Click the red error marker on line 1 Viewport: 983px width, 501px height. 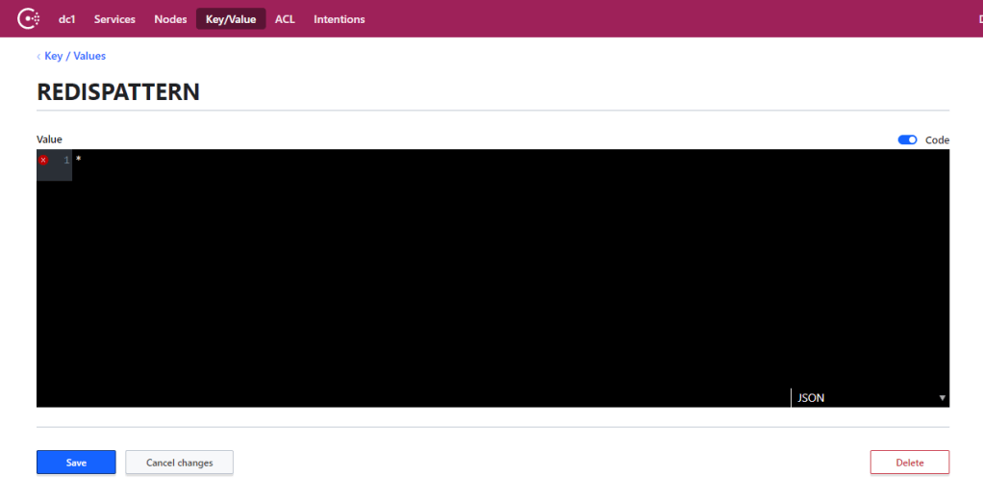pos(43,160)
